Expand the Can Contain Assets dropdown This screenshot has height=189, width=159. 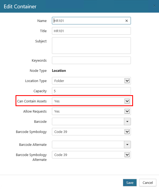pyautogui.click(x=127, y=101)
